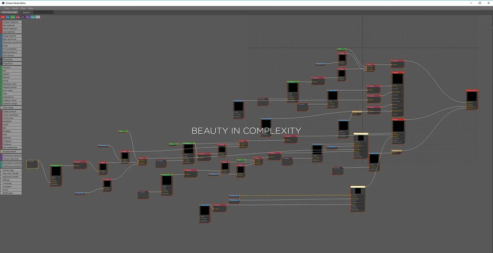Click into the Search input field
The width and height of the screenshot is (493, 253).
point(43,12)
